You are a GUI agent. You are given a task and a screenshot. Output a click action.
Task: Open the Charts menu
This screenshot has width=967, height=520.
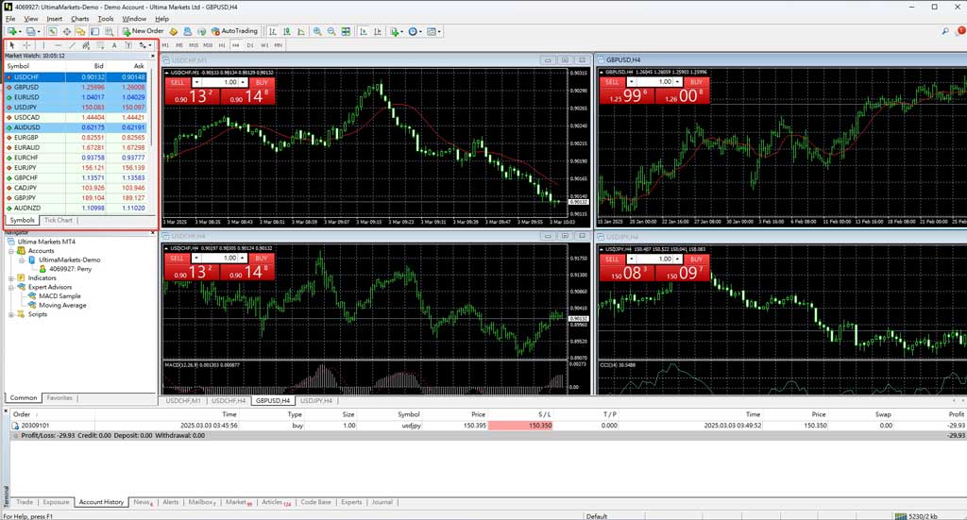click(x=79, y=18)
